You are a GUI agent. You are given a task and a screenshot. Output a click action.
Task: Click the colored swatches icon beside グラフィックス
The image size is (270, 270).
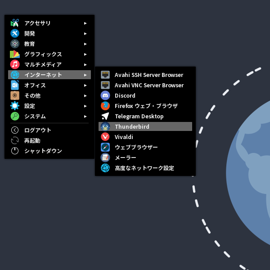pos(15,54)
